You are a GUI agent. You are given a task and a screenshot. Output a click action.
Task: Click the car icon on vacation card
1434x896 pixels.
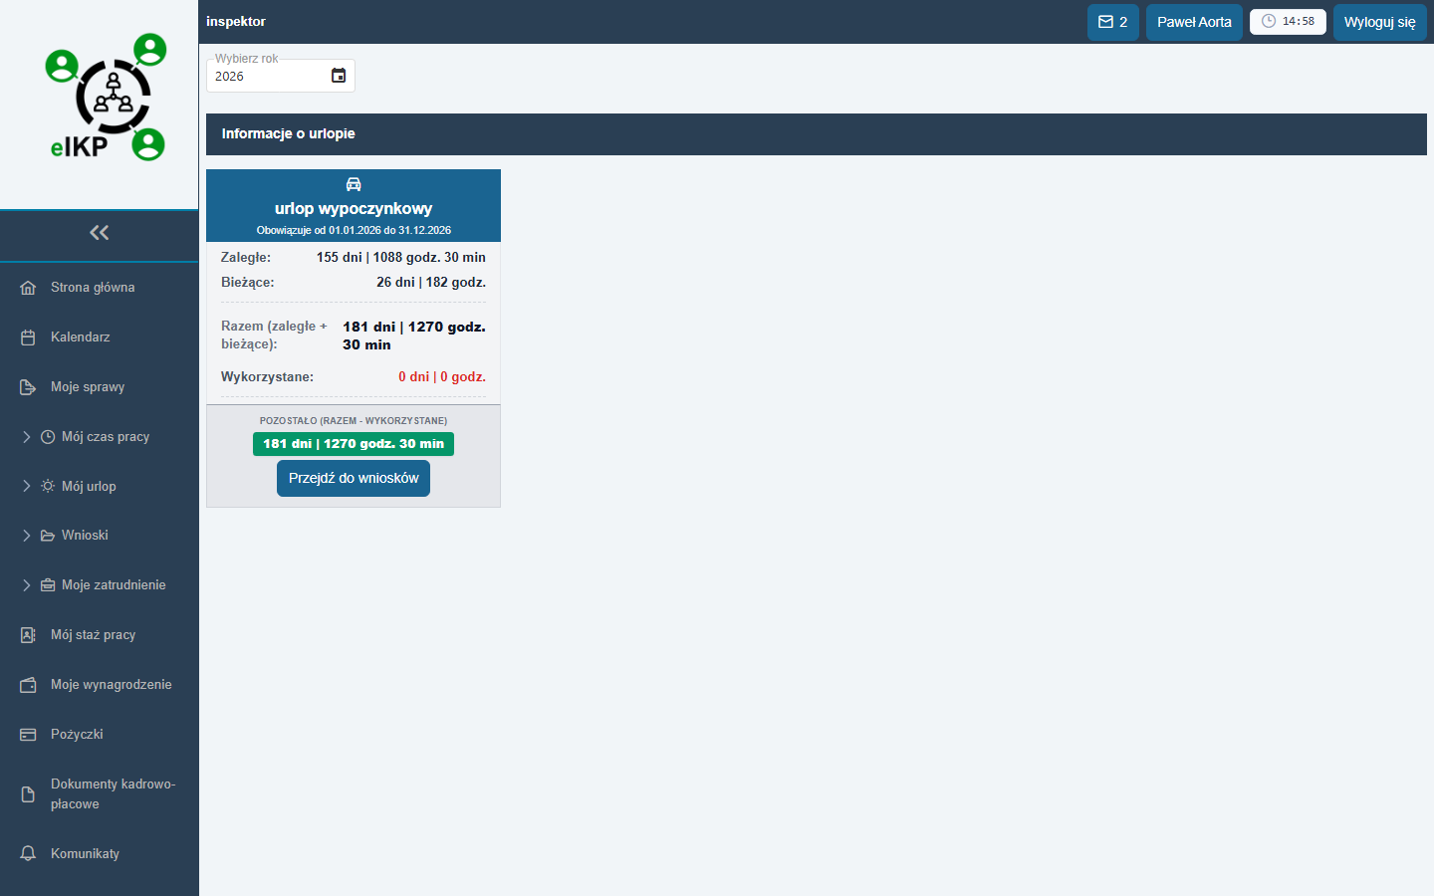click(354, 184)
